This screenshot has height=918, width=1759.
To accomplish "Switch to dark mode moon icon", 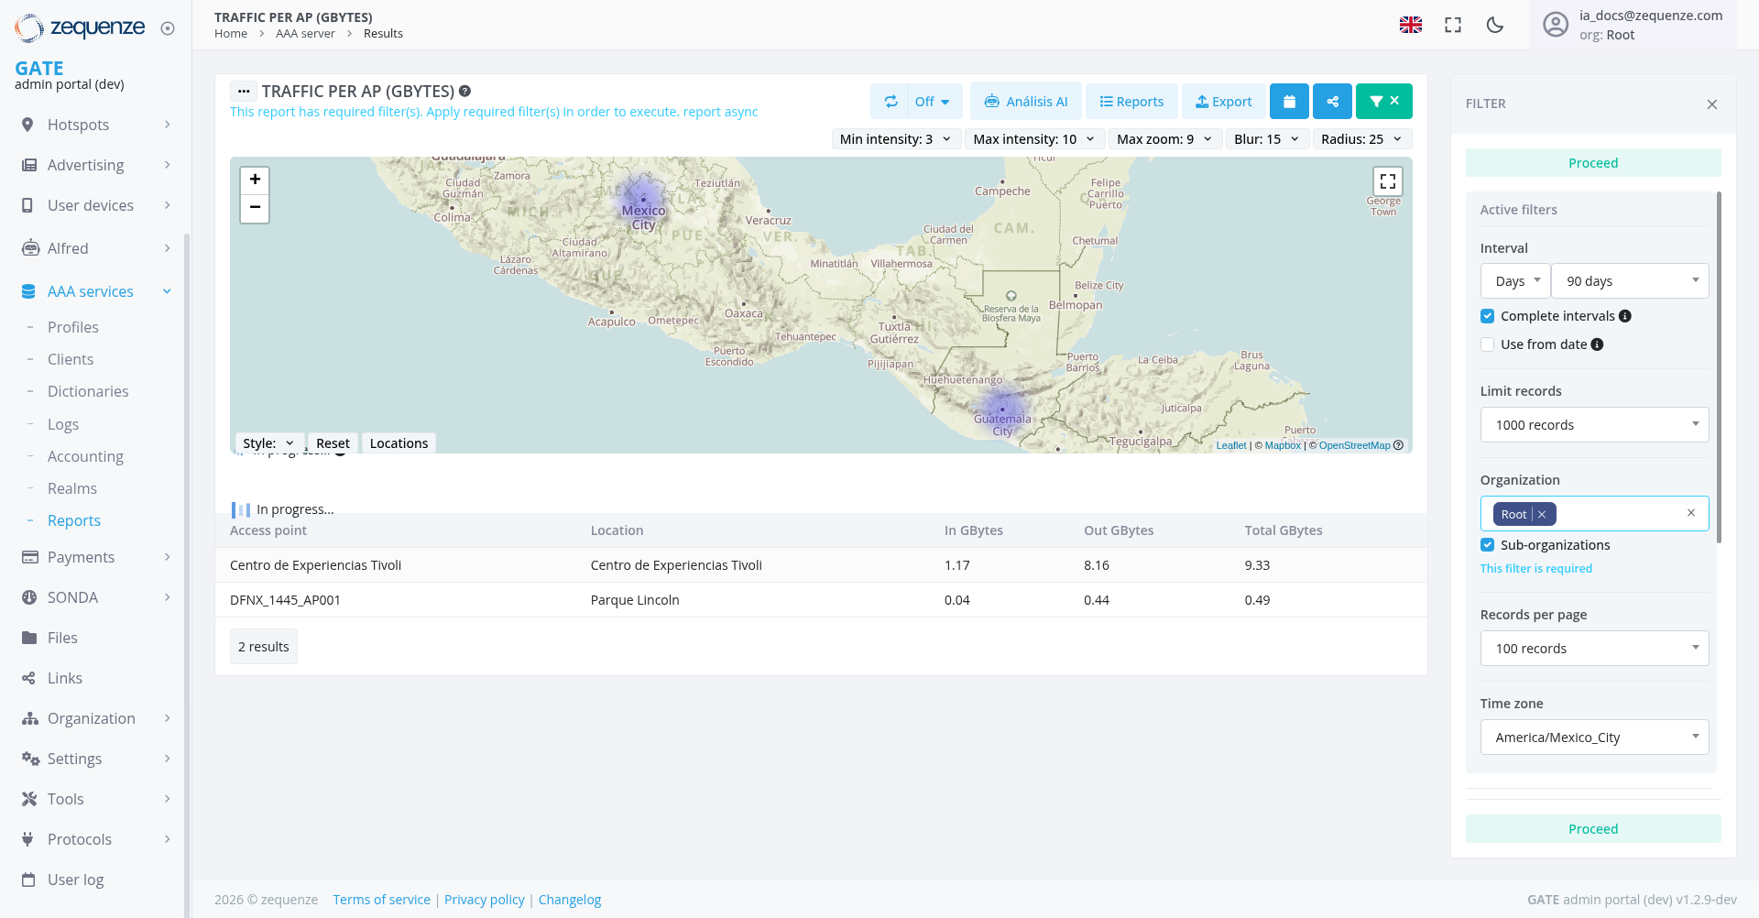I will pos(1495,25).
